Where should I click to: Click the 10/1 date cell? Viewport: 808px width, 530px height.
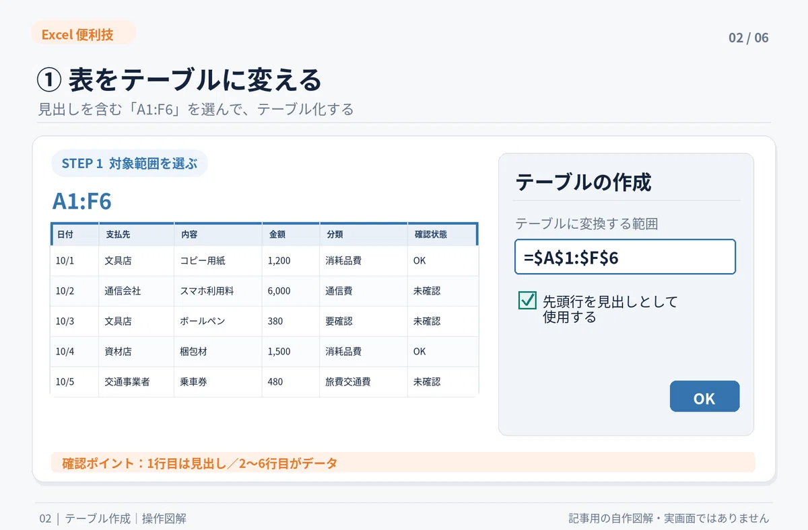(x=75, y=261)
